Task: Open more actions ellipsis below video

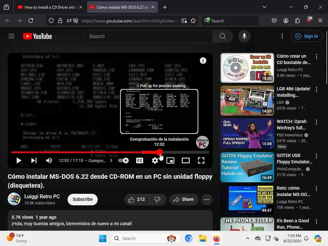Action: 207,199
